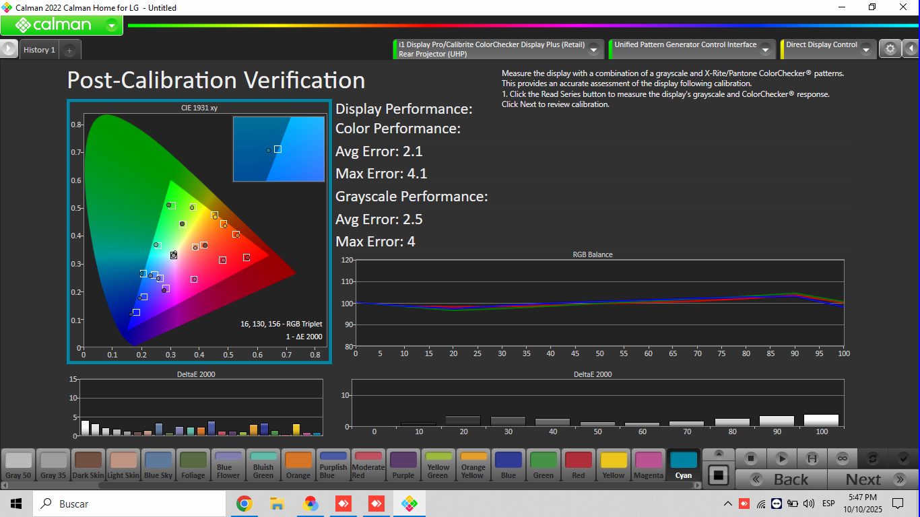
Task: Select the Cyan color swatch
Action: [684, 465]
